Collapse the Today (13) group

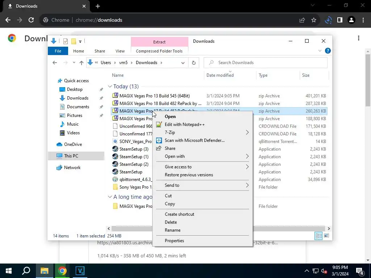click(110, 87)
